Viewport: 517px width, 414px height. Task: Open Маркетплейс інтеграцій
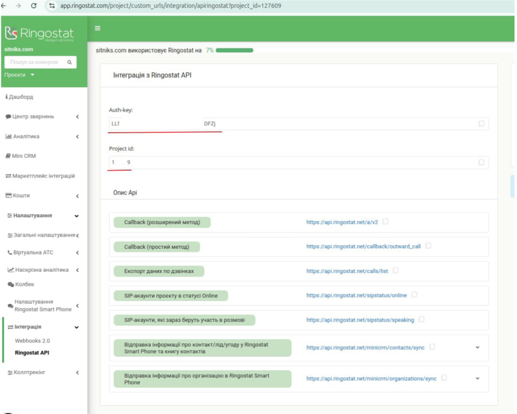(x=40, y=176)
